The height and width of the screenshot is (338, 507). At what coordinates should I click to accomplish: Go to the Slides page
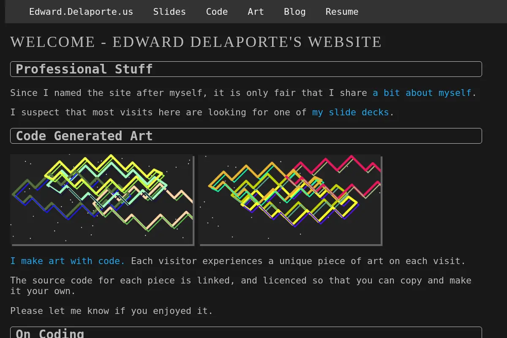[169, 12]
